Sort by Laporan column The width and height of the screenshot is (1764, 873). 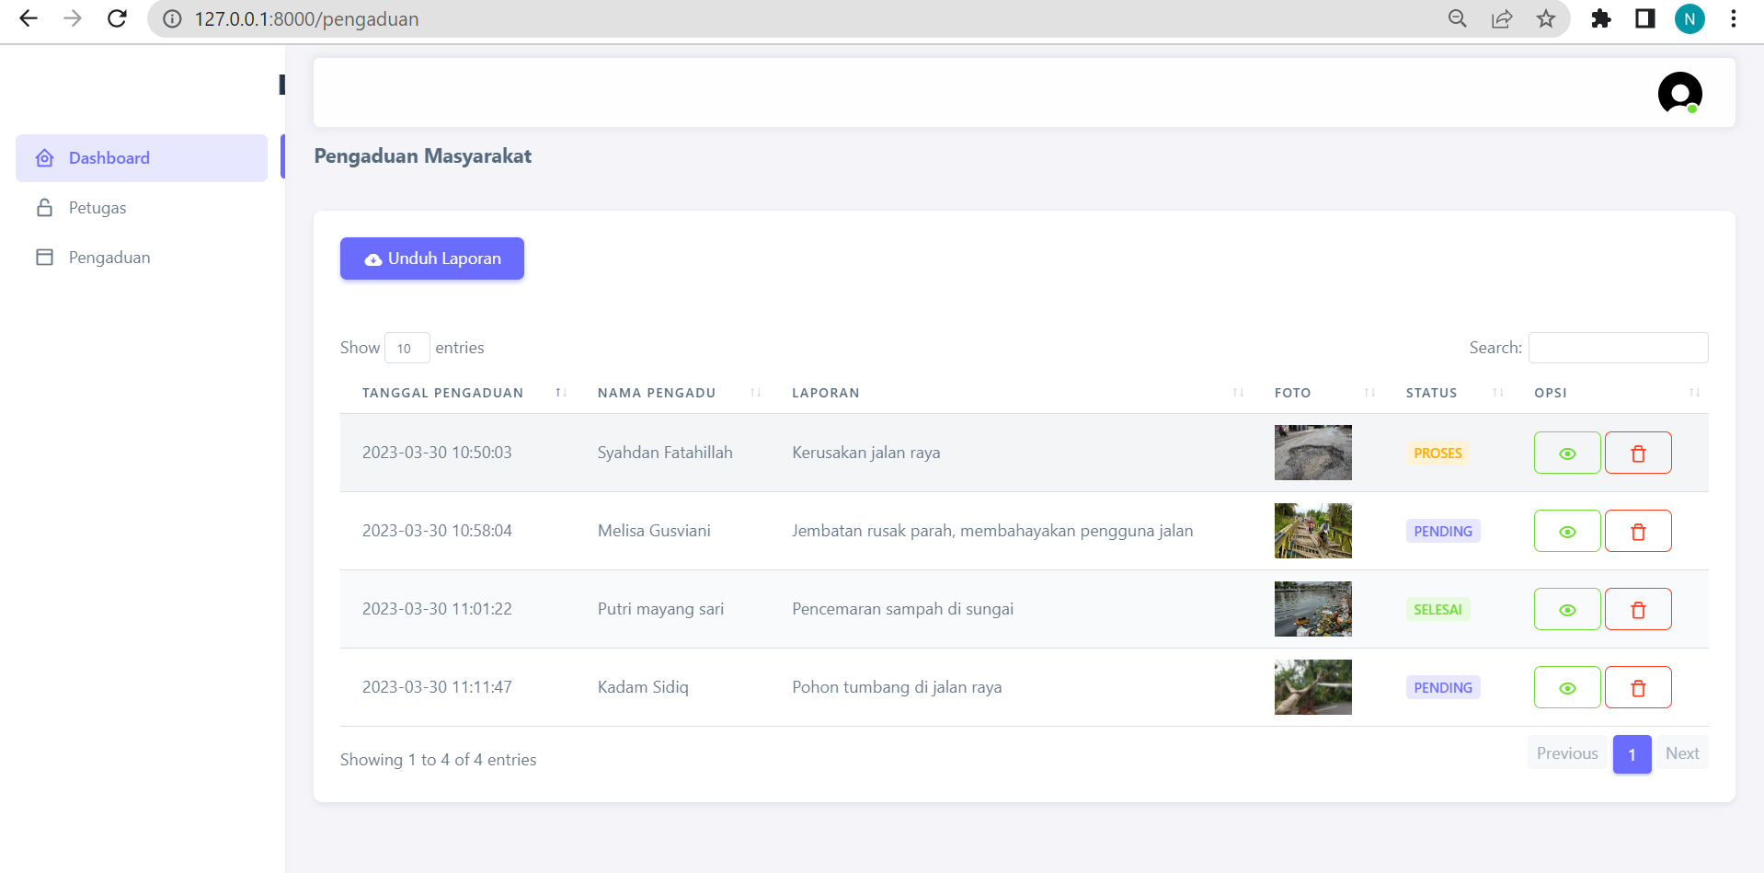tap(1012, 393)
